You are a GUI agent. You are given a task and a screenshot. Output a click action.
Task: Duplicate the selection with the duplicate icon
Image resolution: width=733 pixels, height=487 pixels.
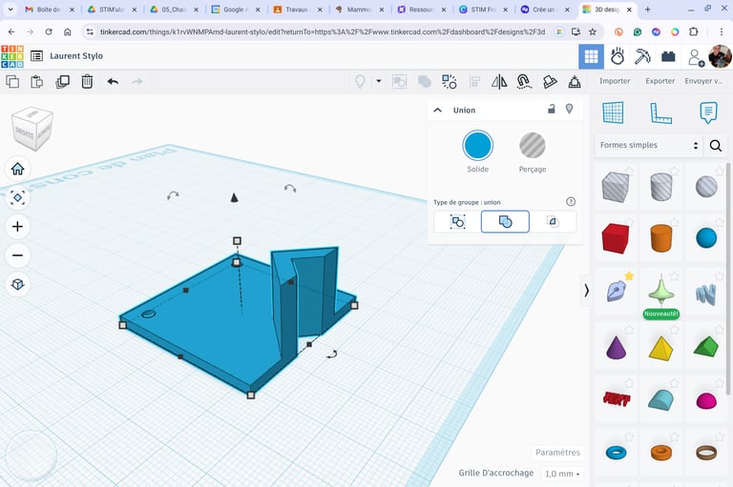point(62,81)
